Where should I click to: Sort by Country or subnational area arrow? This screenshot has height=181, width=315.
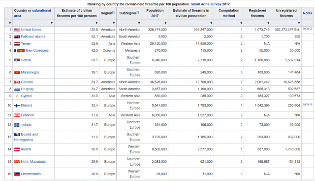[52, 23]
